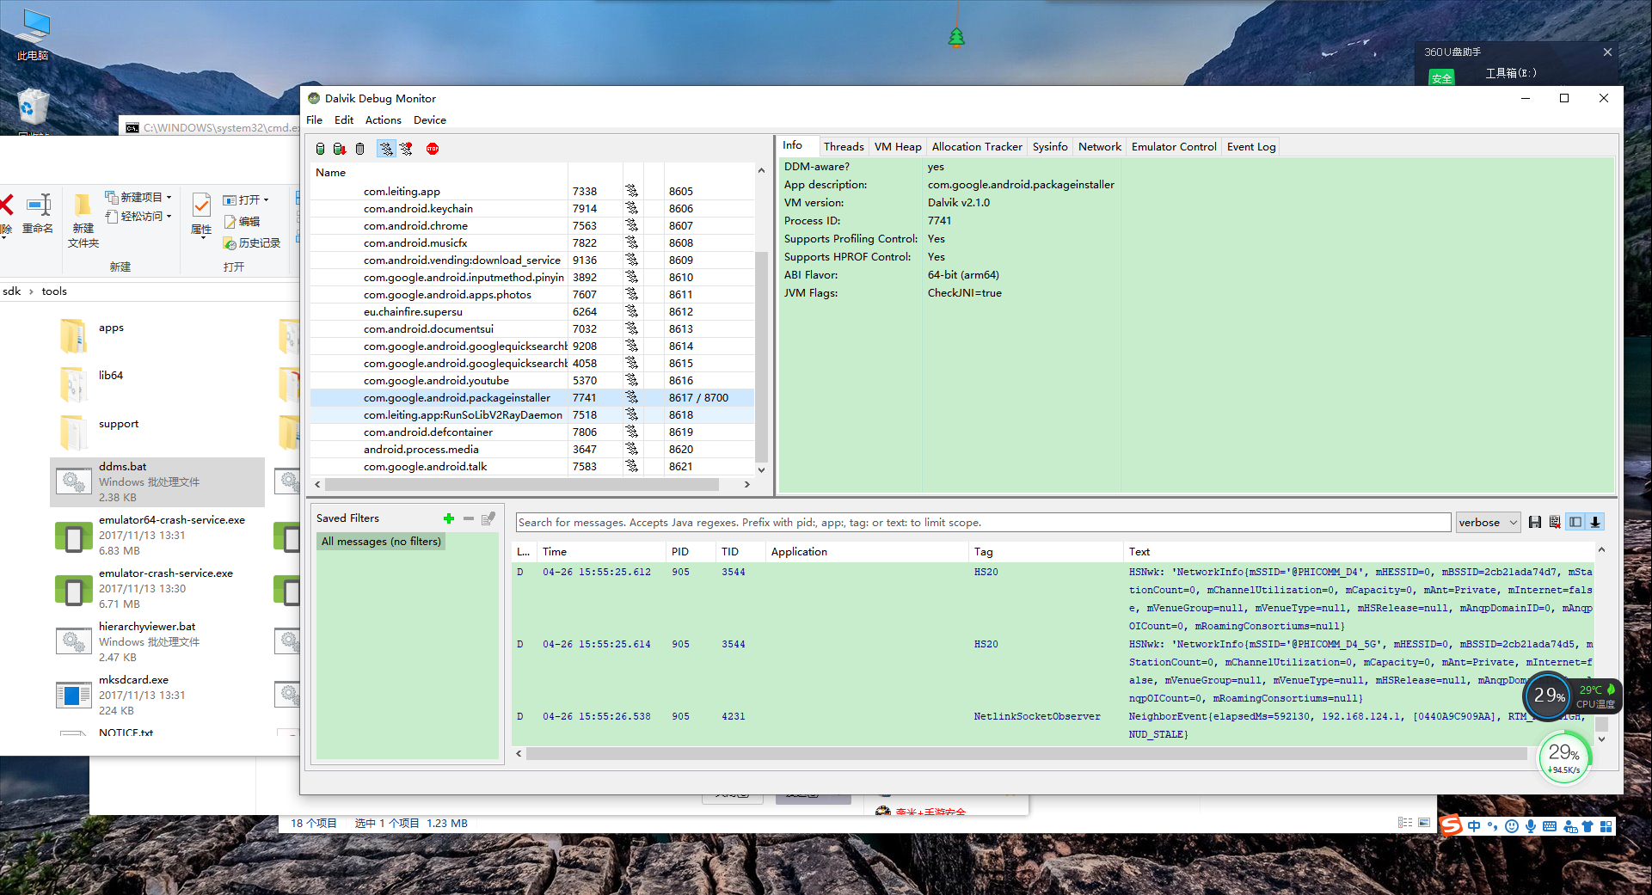The height and width of the screenshot is (895, 1652).
Task: Click the Dump HPROF file icon
Action: [340, 149]
